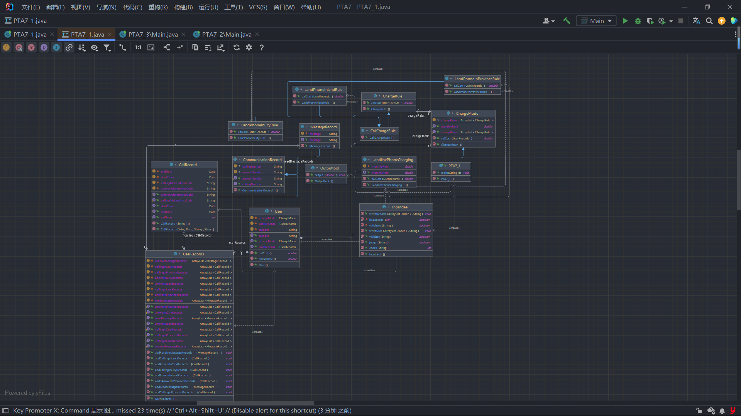Open the diagram filter funnel dropdown
Screen dimensions: 741x416
[107, 47]
